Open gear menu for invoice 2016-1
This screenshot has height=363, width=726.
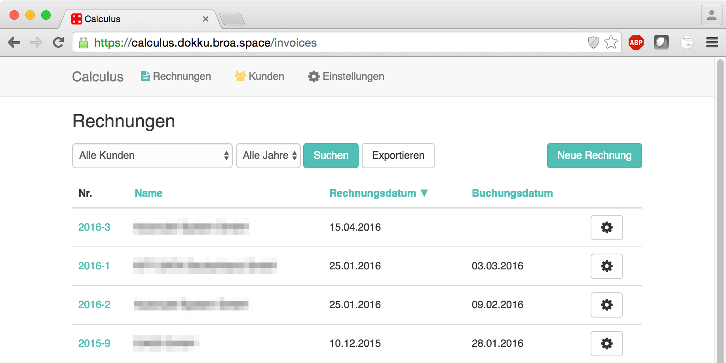pos(606,266)
